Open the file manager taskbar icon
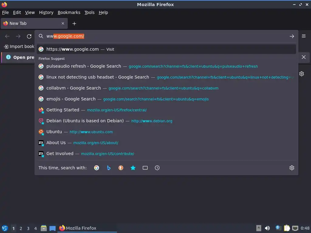 (44, 228)
